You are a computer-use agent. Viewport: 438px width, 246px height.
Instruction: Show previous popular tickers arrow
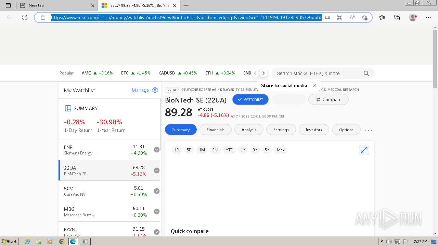tap(255, 73)
